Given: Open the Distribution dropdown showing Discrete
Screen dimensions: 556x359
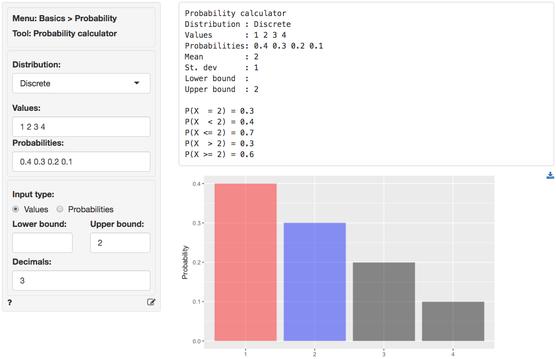Looking at the screenshot, I should coord(81,83).
